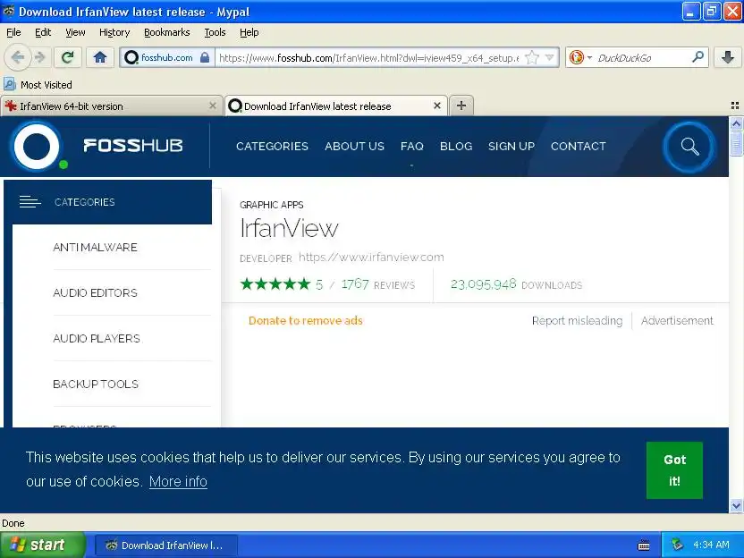
Task: Click the padlock security icon
Action: point(205,58)
